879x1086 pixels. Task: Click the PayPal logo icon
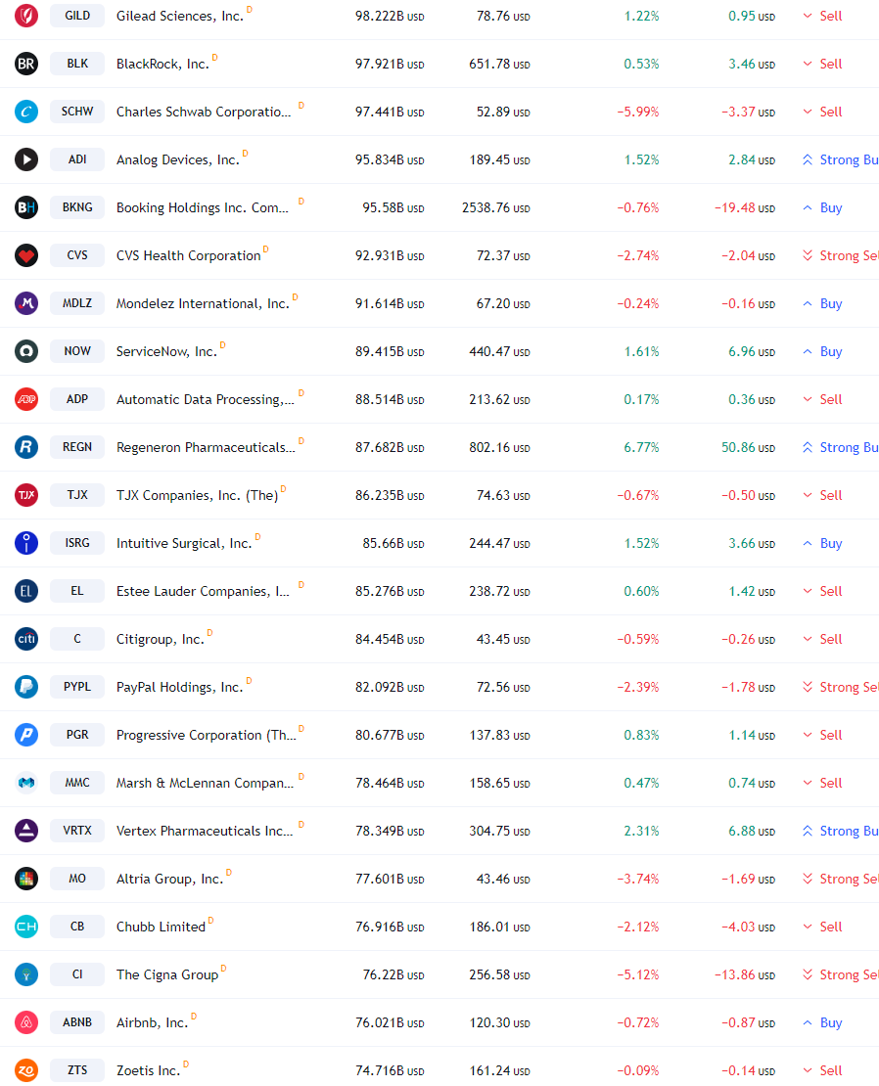(x=26, y=687)
